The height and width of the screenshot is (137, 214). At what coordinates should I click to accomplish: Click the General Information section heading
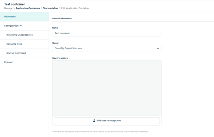click(62, 19)
